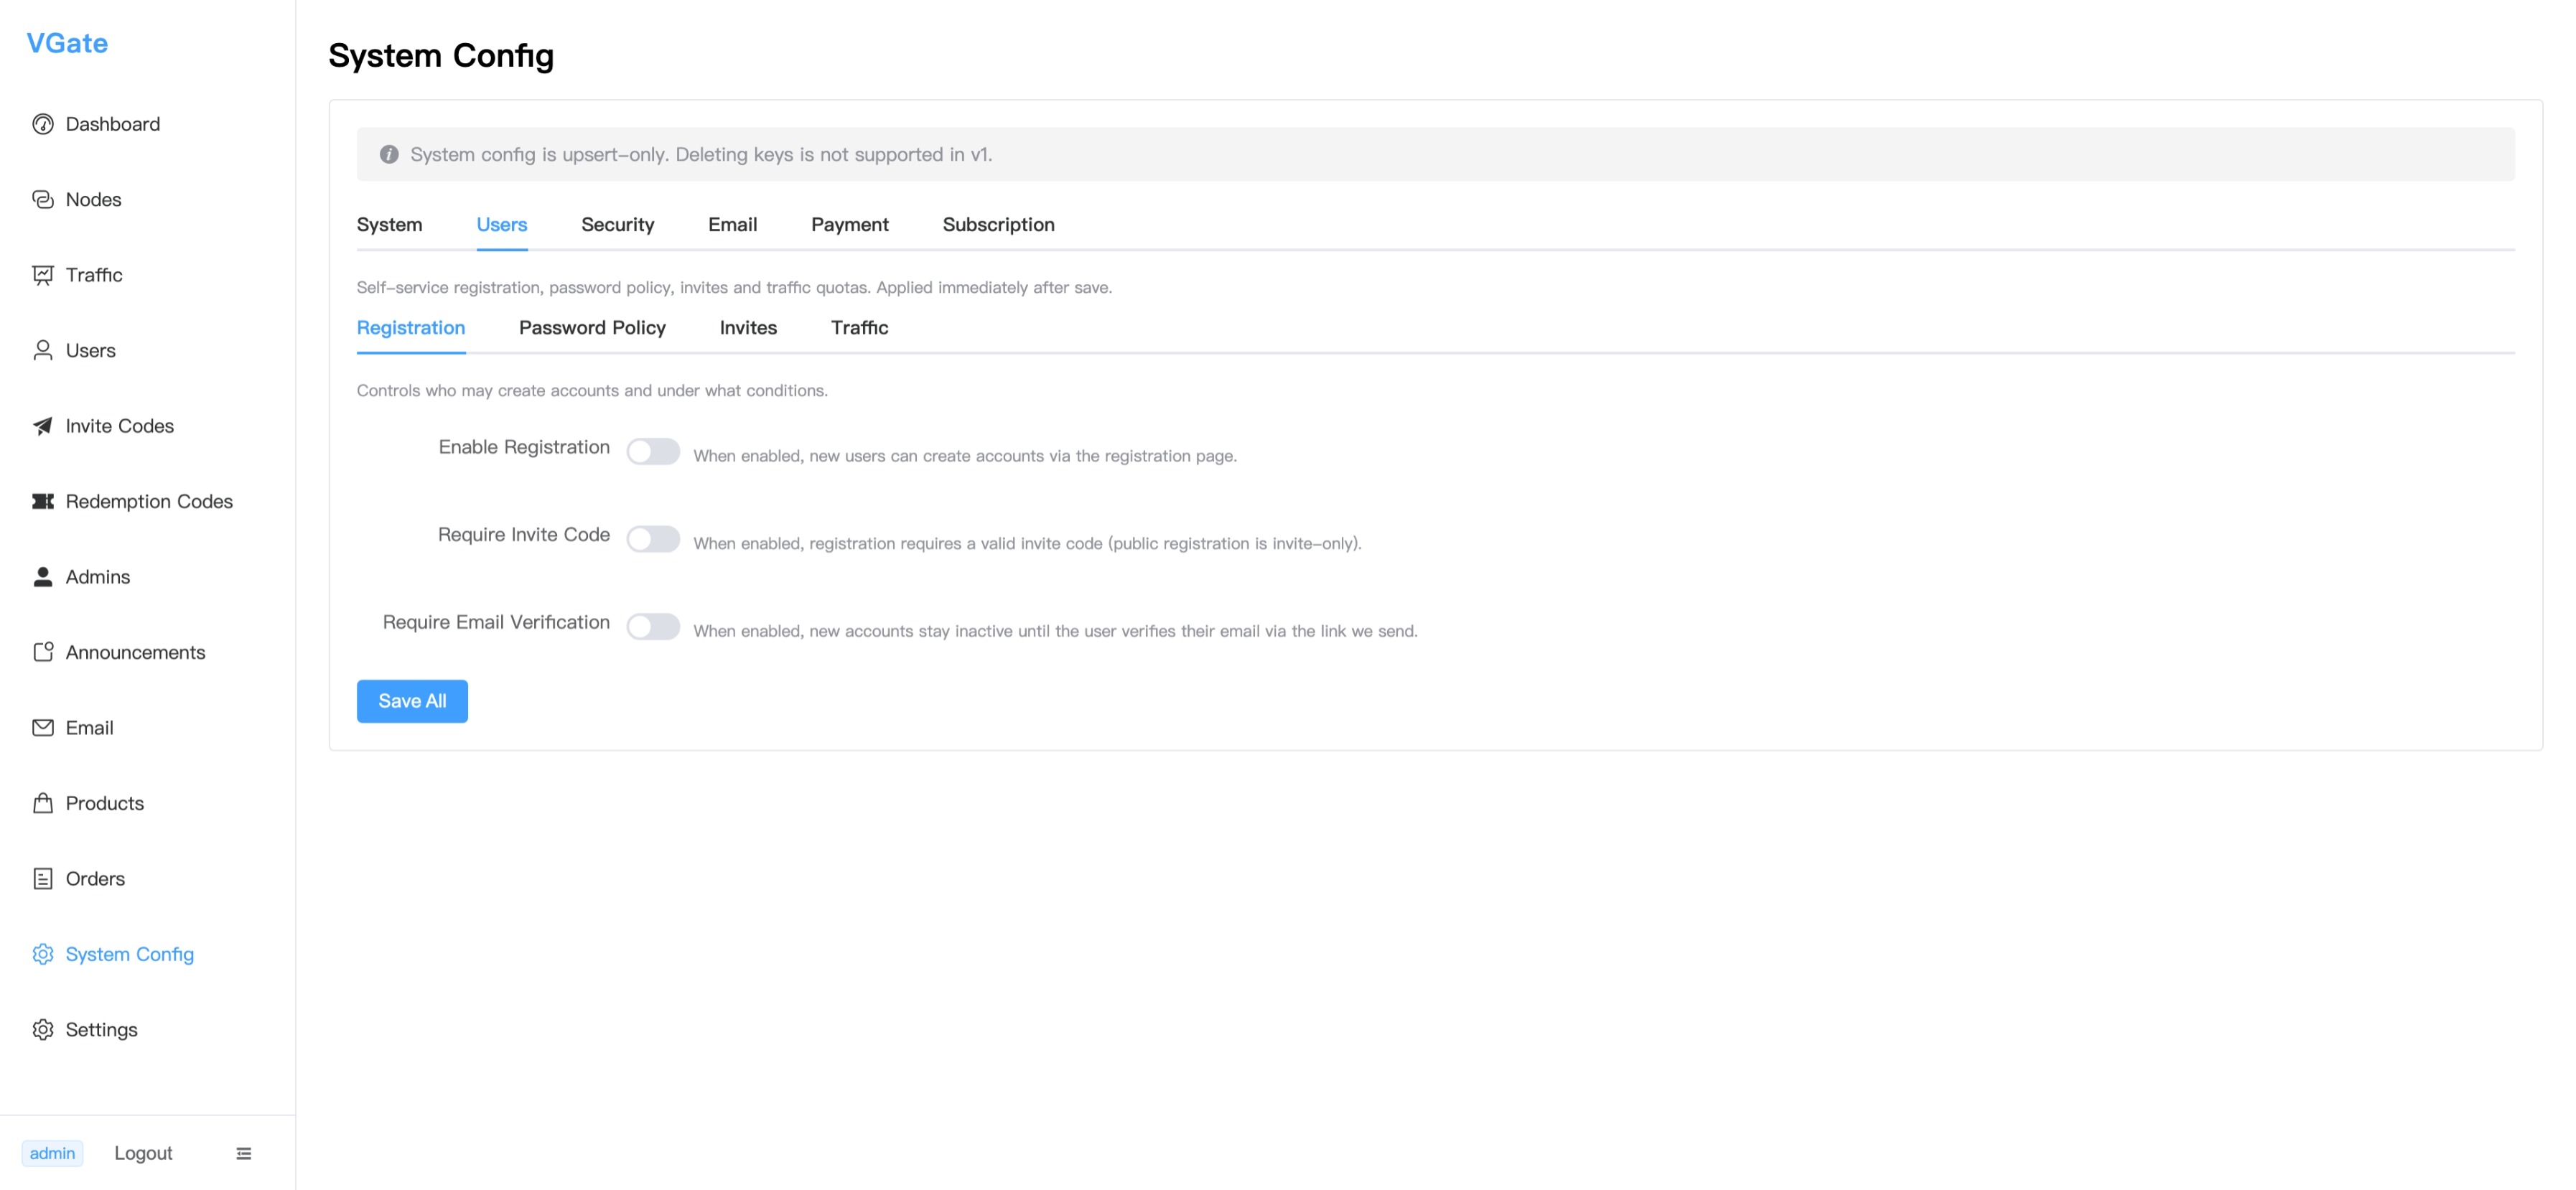Click the Dashboard gauge icon
The image size is (2576, 1190).
(43, 124)
